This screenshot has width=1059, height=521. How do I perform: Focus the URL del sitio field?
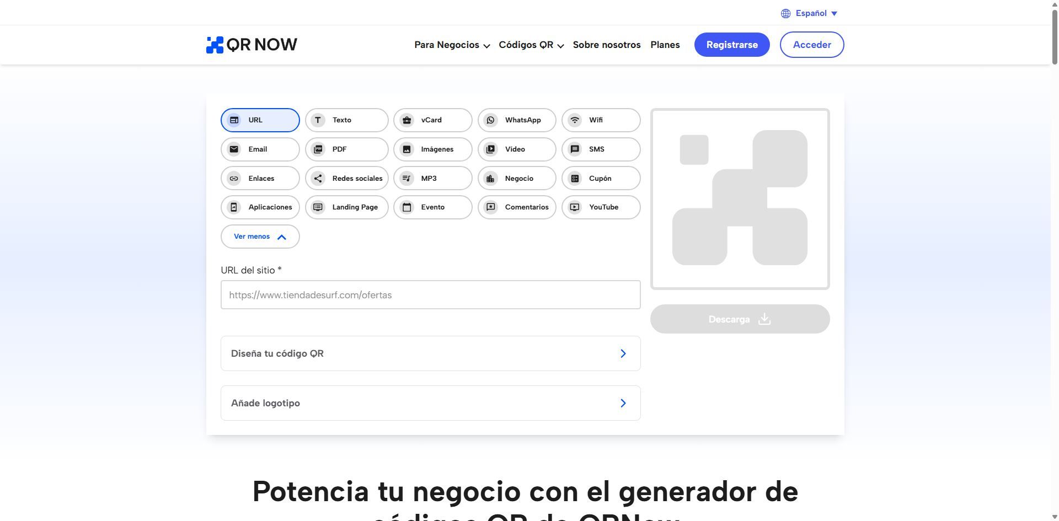click(431, 295)
